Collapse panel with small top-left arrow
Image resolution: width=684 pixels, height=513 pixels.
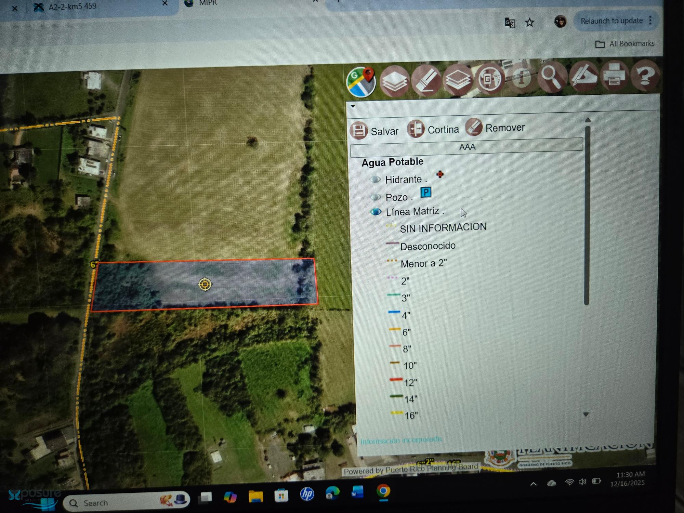pyautogui.click(x=353, y=106)
